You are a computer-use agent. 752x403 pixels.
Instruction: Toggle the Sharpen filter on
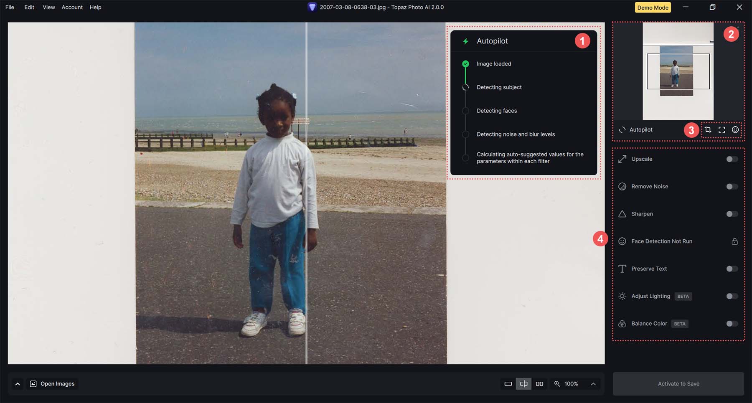(732, 214)
